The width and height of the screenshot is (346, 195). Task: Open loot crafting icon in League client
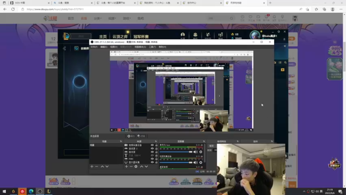[208, 35]
